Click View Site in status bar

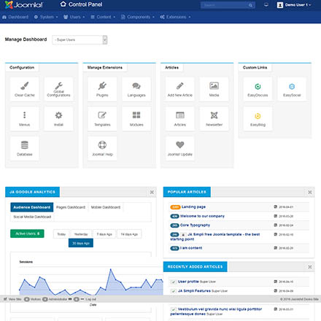[x=13, y=299]
